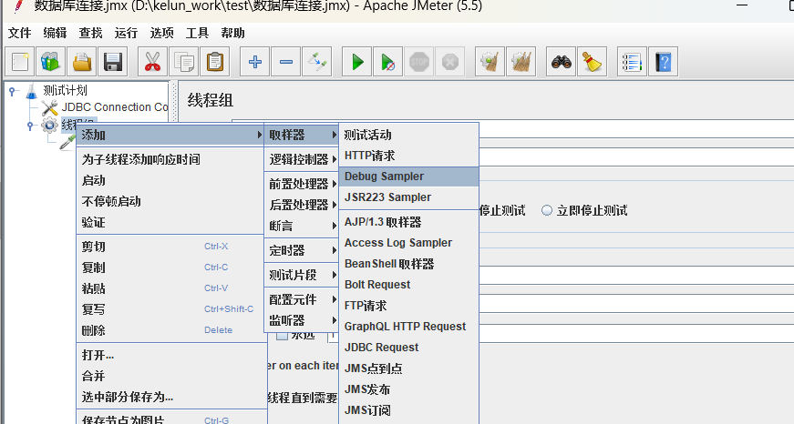Open the Templates icon in toolbar
794x424 pixels.
tap(51, 62)
